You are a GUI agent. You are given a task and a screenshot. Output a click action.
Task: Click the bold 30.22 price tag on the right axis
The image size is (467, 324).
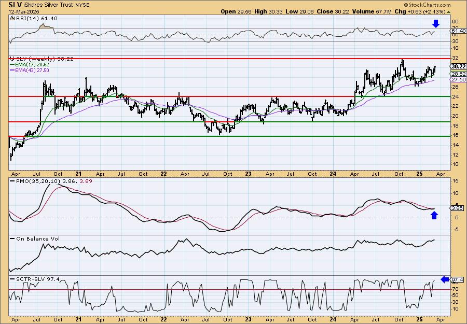pos(458,66)
